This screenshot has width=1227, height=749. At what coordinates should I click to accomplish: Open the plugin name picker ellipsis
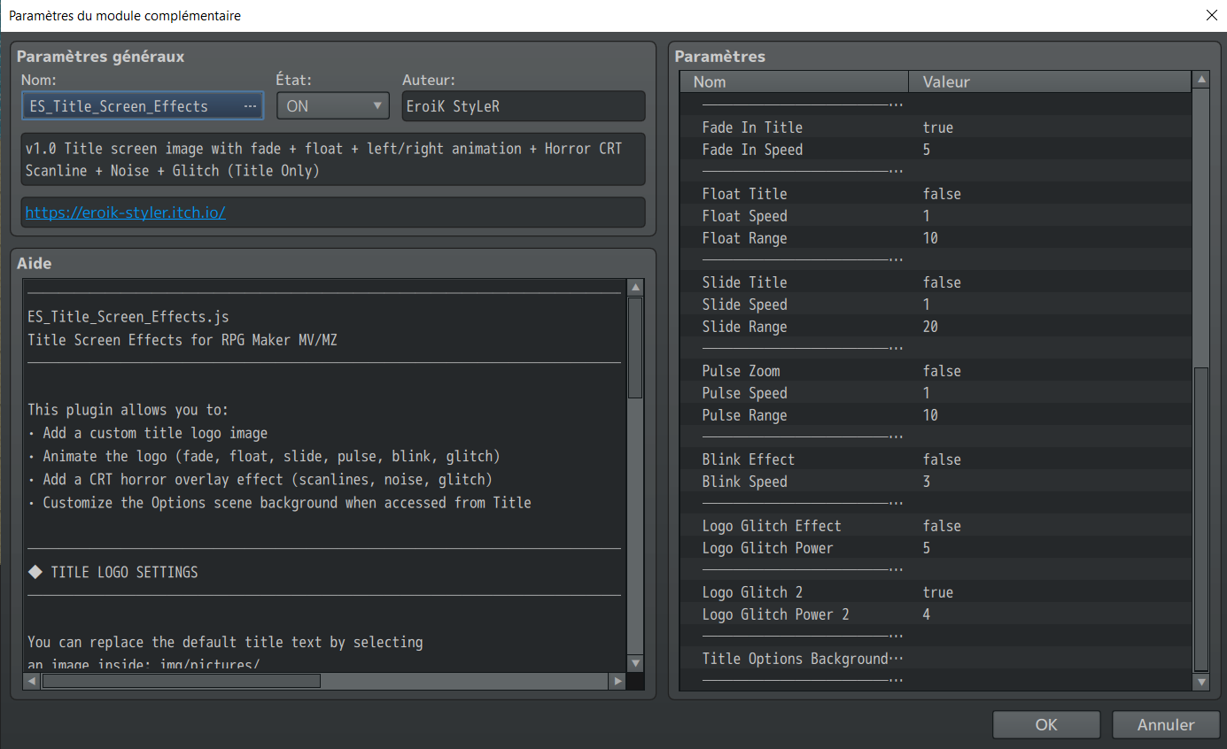pos(251,106)
